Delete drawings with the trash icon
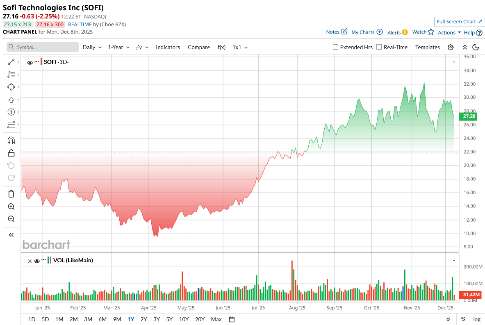 click(x=11, y=194)
